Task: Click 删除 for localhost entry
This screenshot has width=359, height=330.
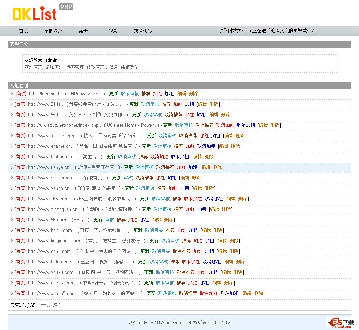Action: (x=194, y=94)
